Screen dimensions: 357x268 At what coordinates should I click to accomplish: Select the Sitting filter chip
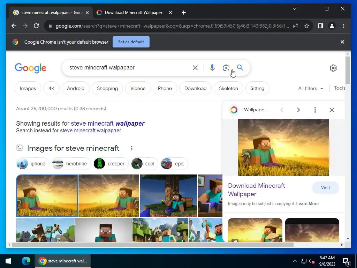pos(257,88)
